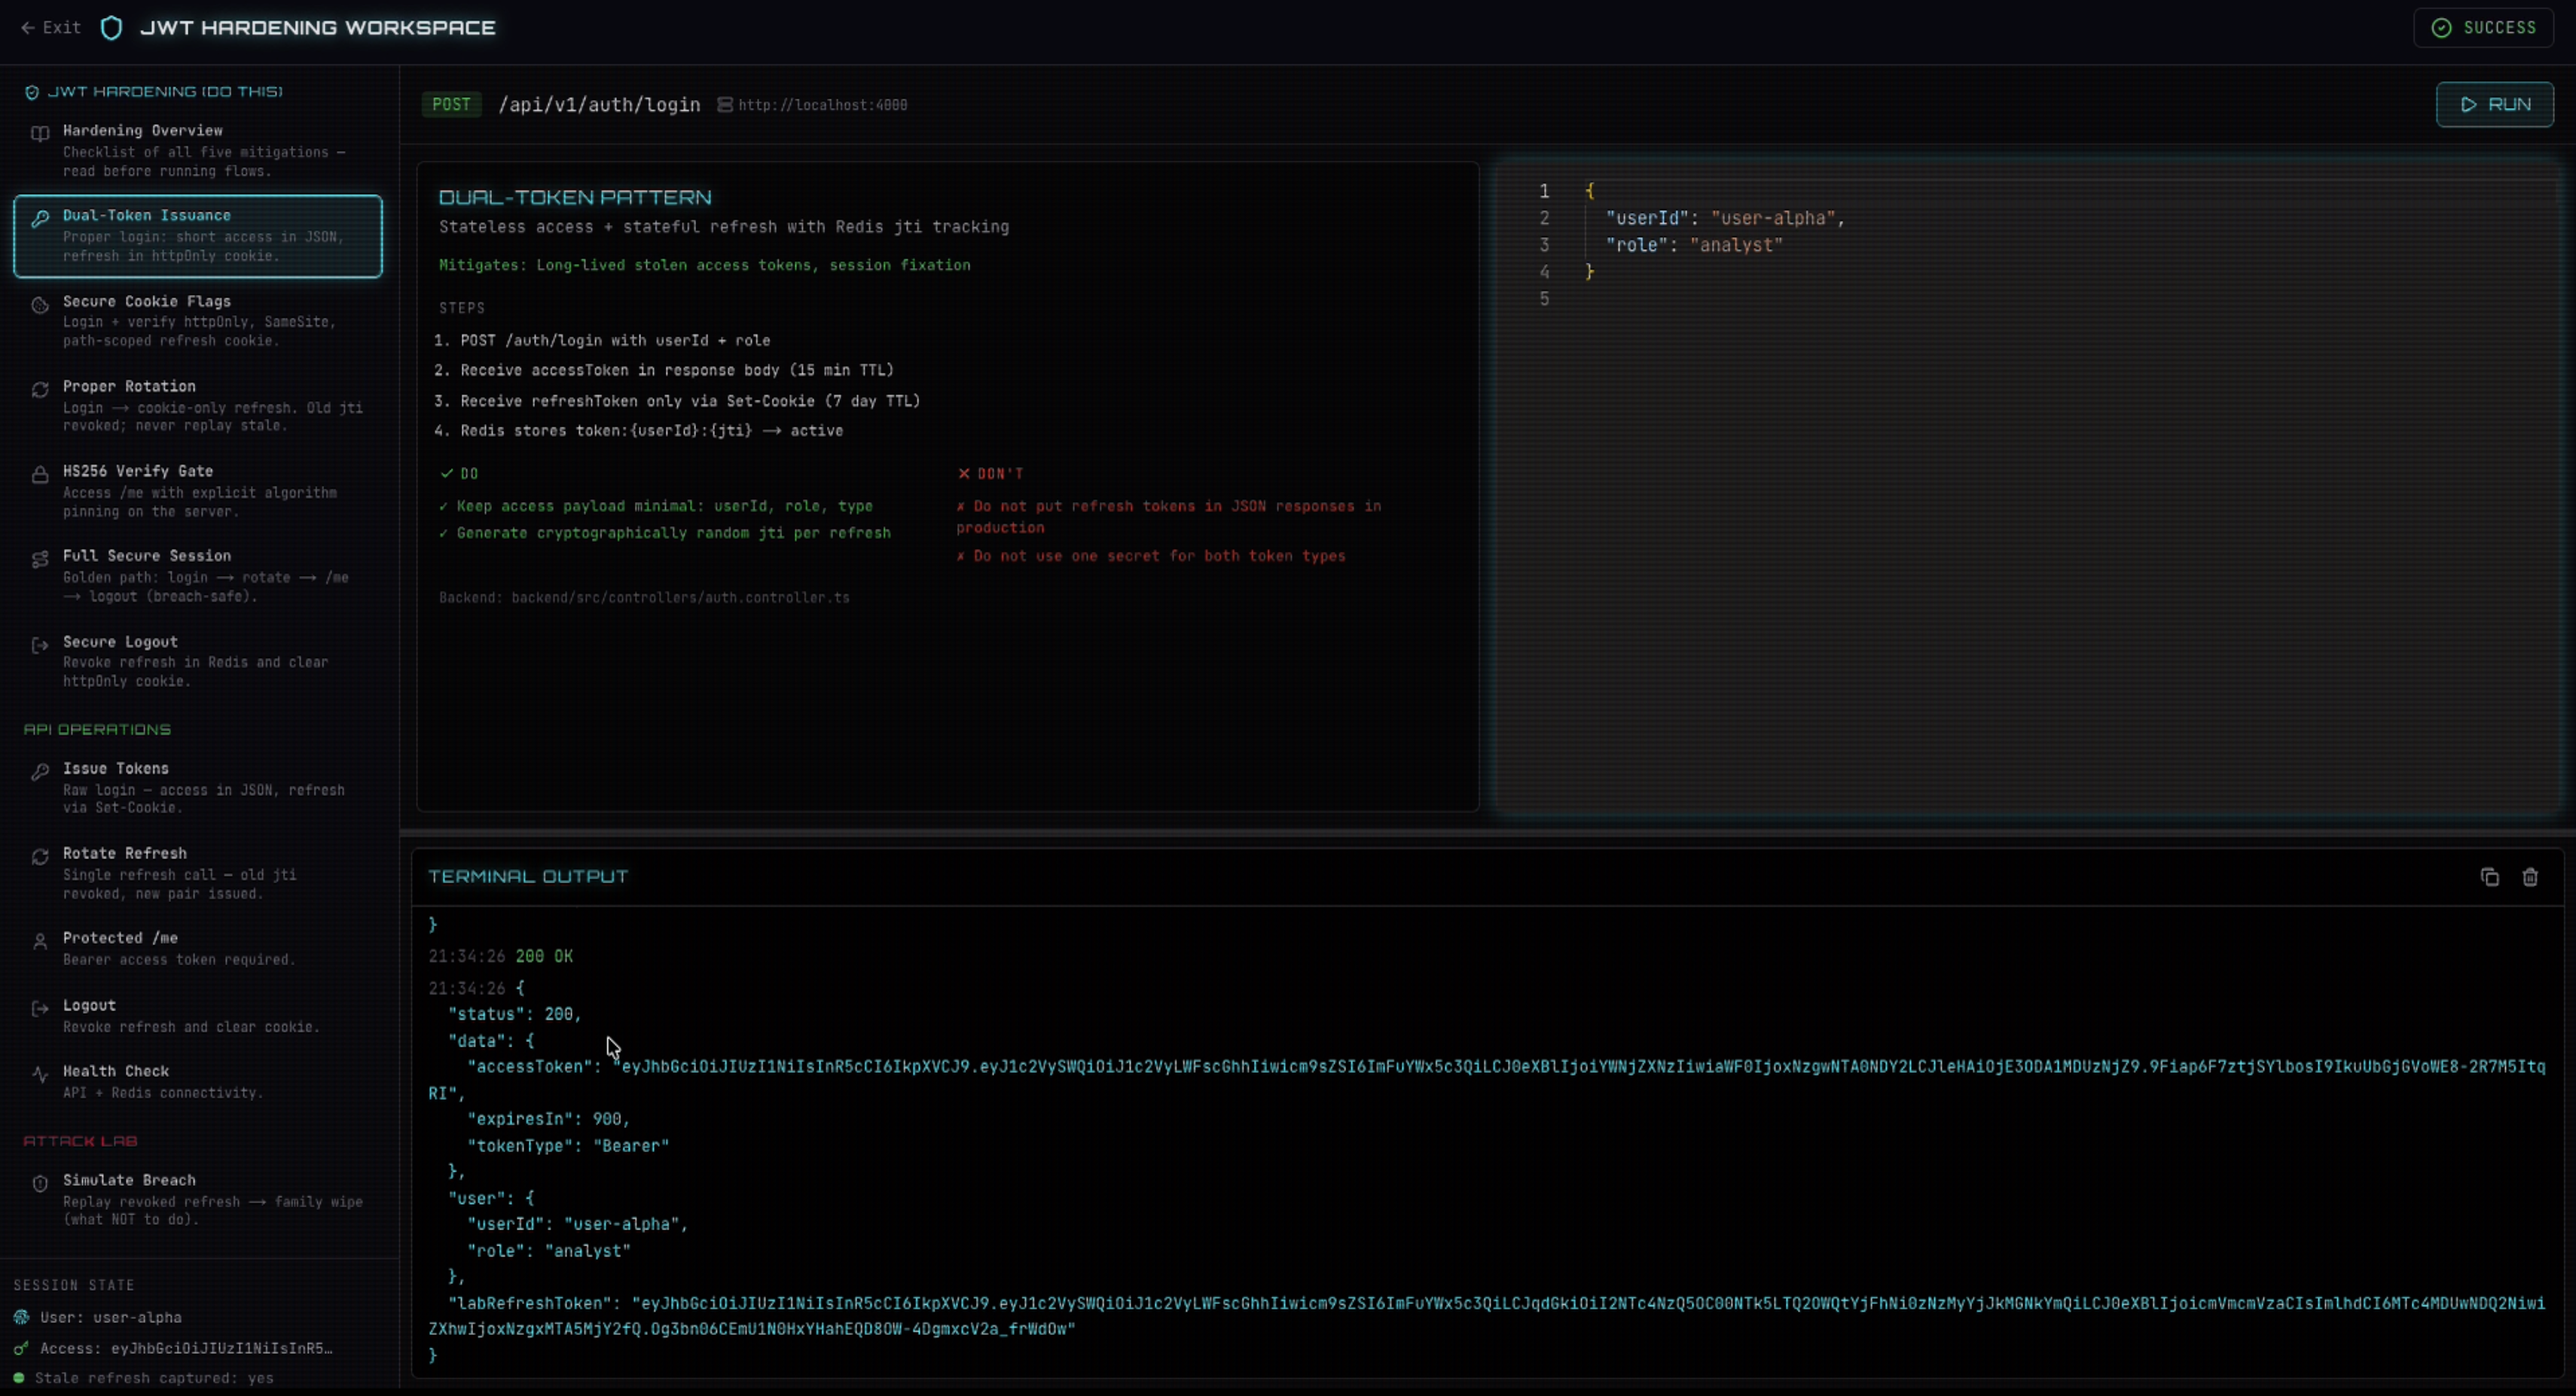The image size is (2576, 1396).
Task: Copy terminal output with copy icon
Action: pos(2490,877)
